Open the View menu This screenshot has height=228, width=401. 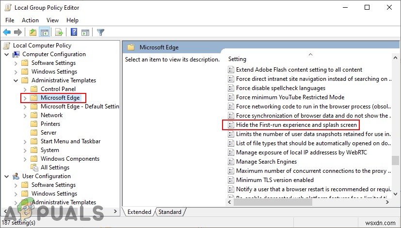click(x=52, y=20)
